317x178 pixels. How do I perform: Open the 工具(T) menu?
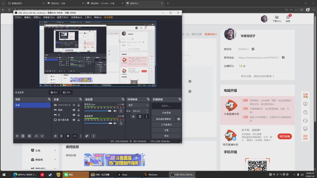coord(88,17)
